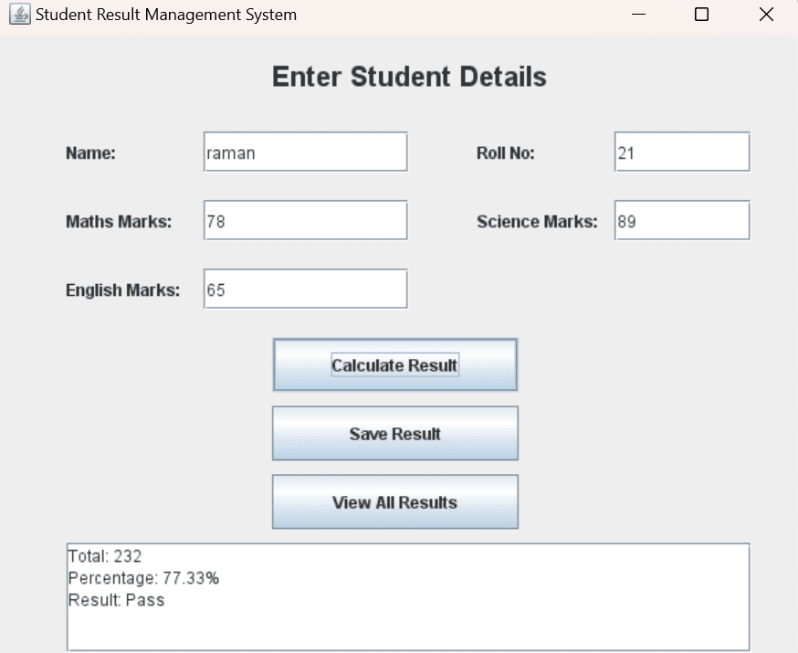
Task: Click the 'Result: Pass' line
Action: tap(117, 600)
